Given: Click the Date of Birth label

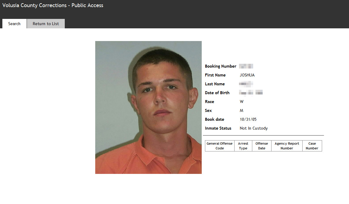Looking at the screenshot, I should pyautogui.click(x=217, y=93).
